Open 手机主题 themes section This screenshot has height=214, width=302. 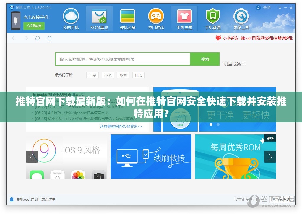[184, 18]
